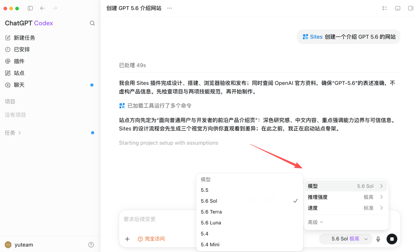The width and height of the screenshot is (417, 252).
Task: Click the 没有项目 placeholder text
Action: (x=15, y=115)
